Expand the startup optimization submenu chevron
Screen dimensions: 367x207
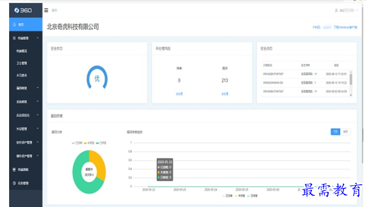[x=38, y=115]
